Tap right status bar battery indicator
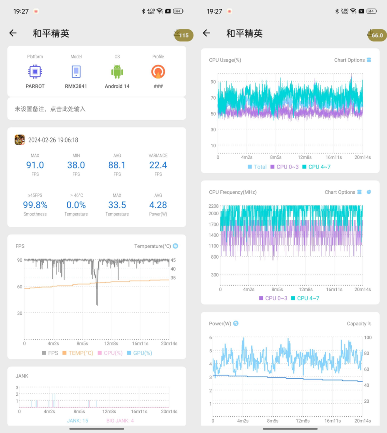Image resolution: width=387 pixels, height=433 pixels. point(372,11)
